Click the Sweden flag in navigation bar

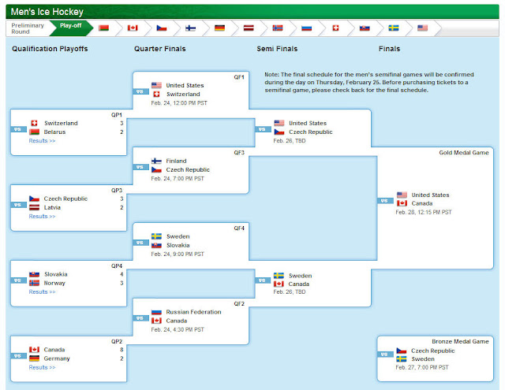click(393, 28)
